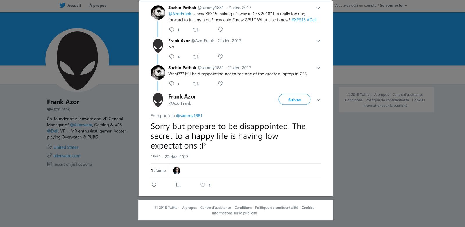Like Frank Azor's "No" tweet
Image resolution: width=465 pixels, height=227 pixels.
click(x=220, y=57)
